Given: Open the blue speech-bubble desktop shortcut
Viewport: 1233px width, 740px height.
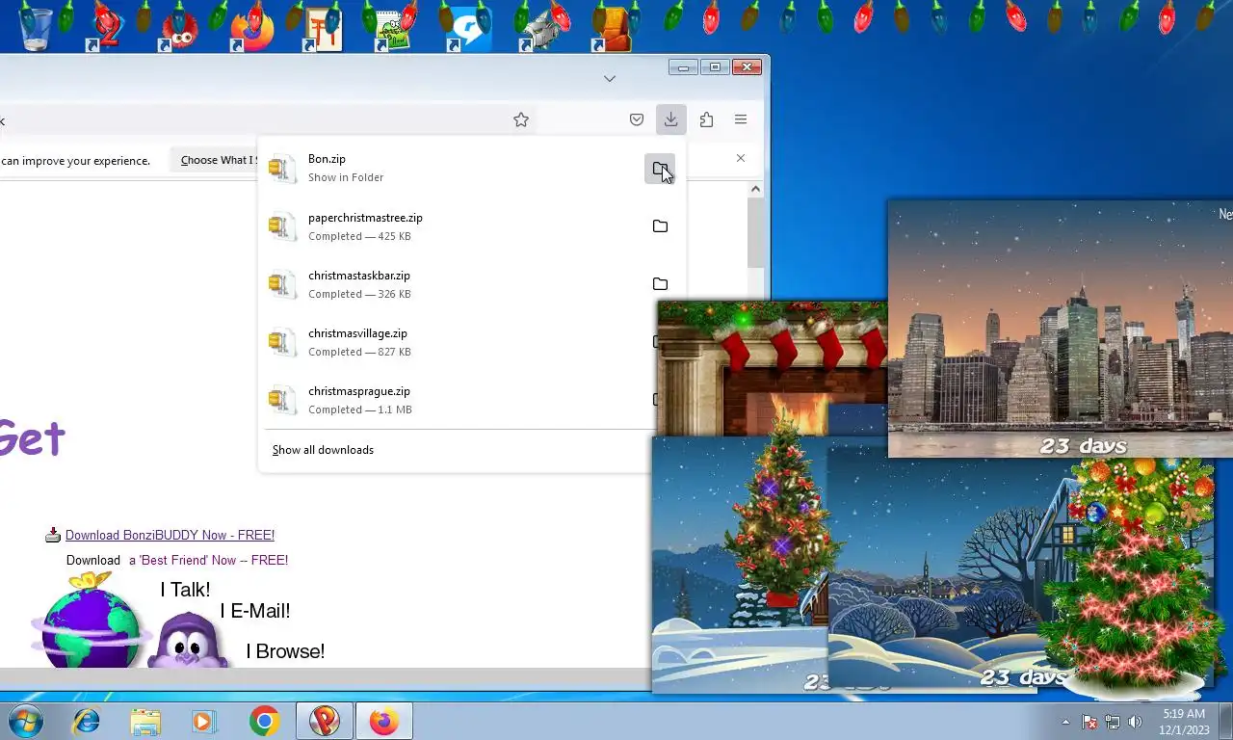Looking at the screenshot, I should click(470, 29).
